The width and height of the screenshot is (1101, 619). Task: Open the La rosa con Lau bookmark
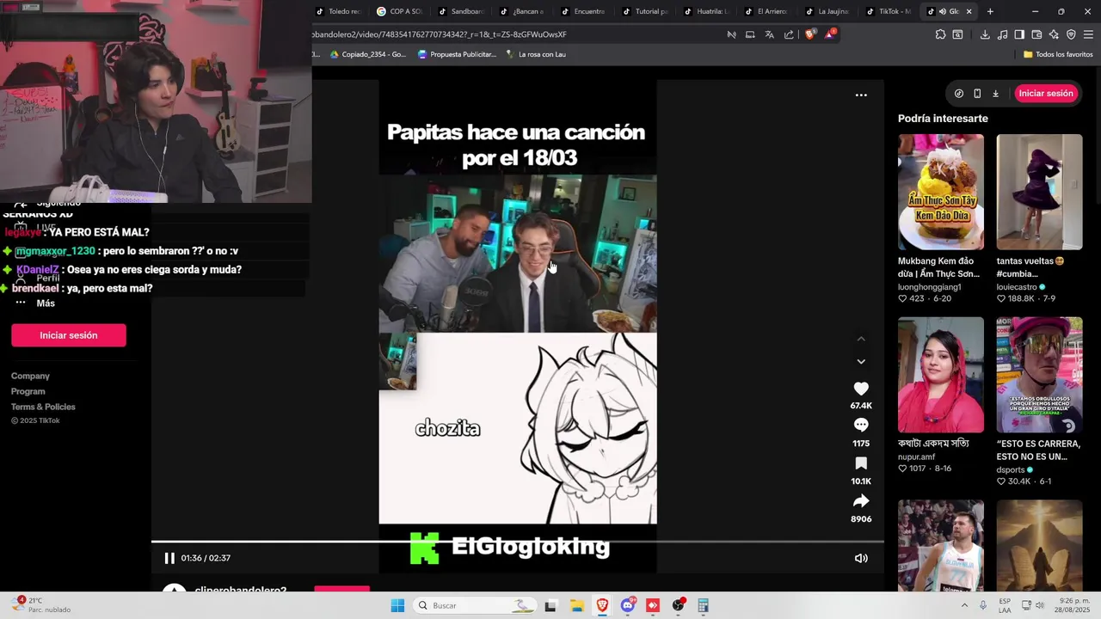[536, 54]
